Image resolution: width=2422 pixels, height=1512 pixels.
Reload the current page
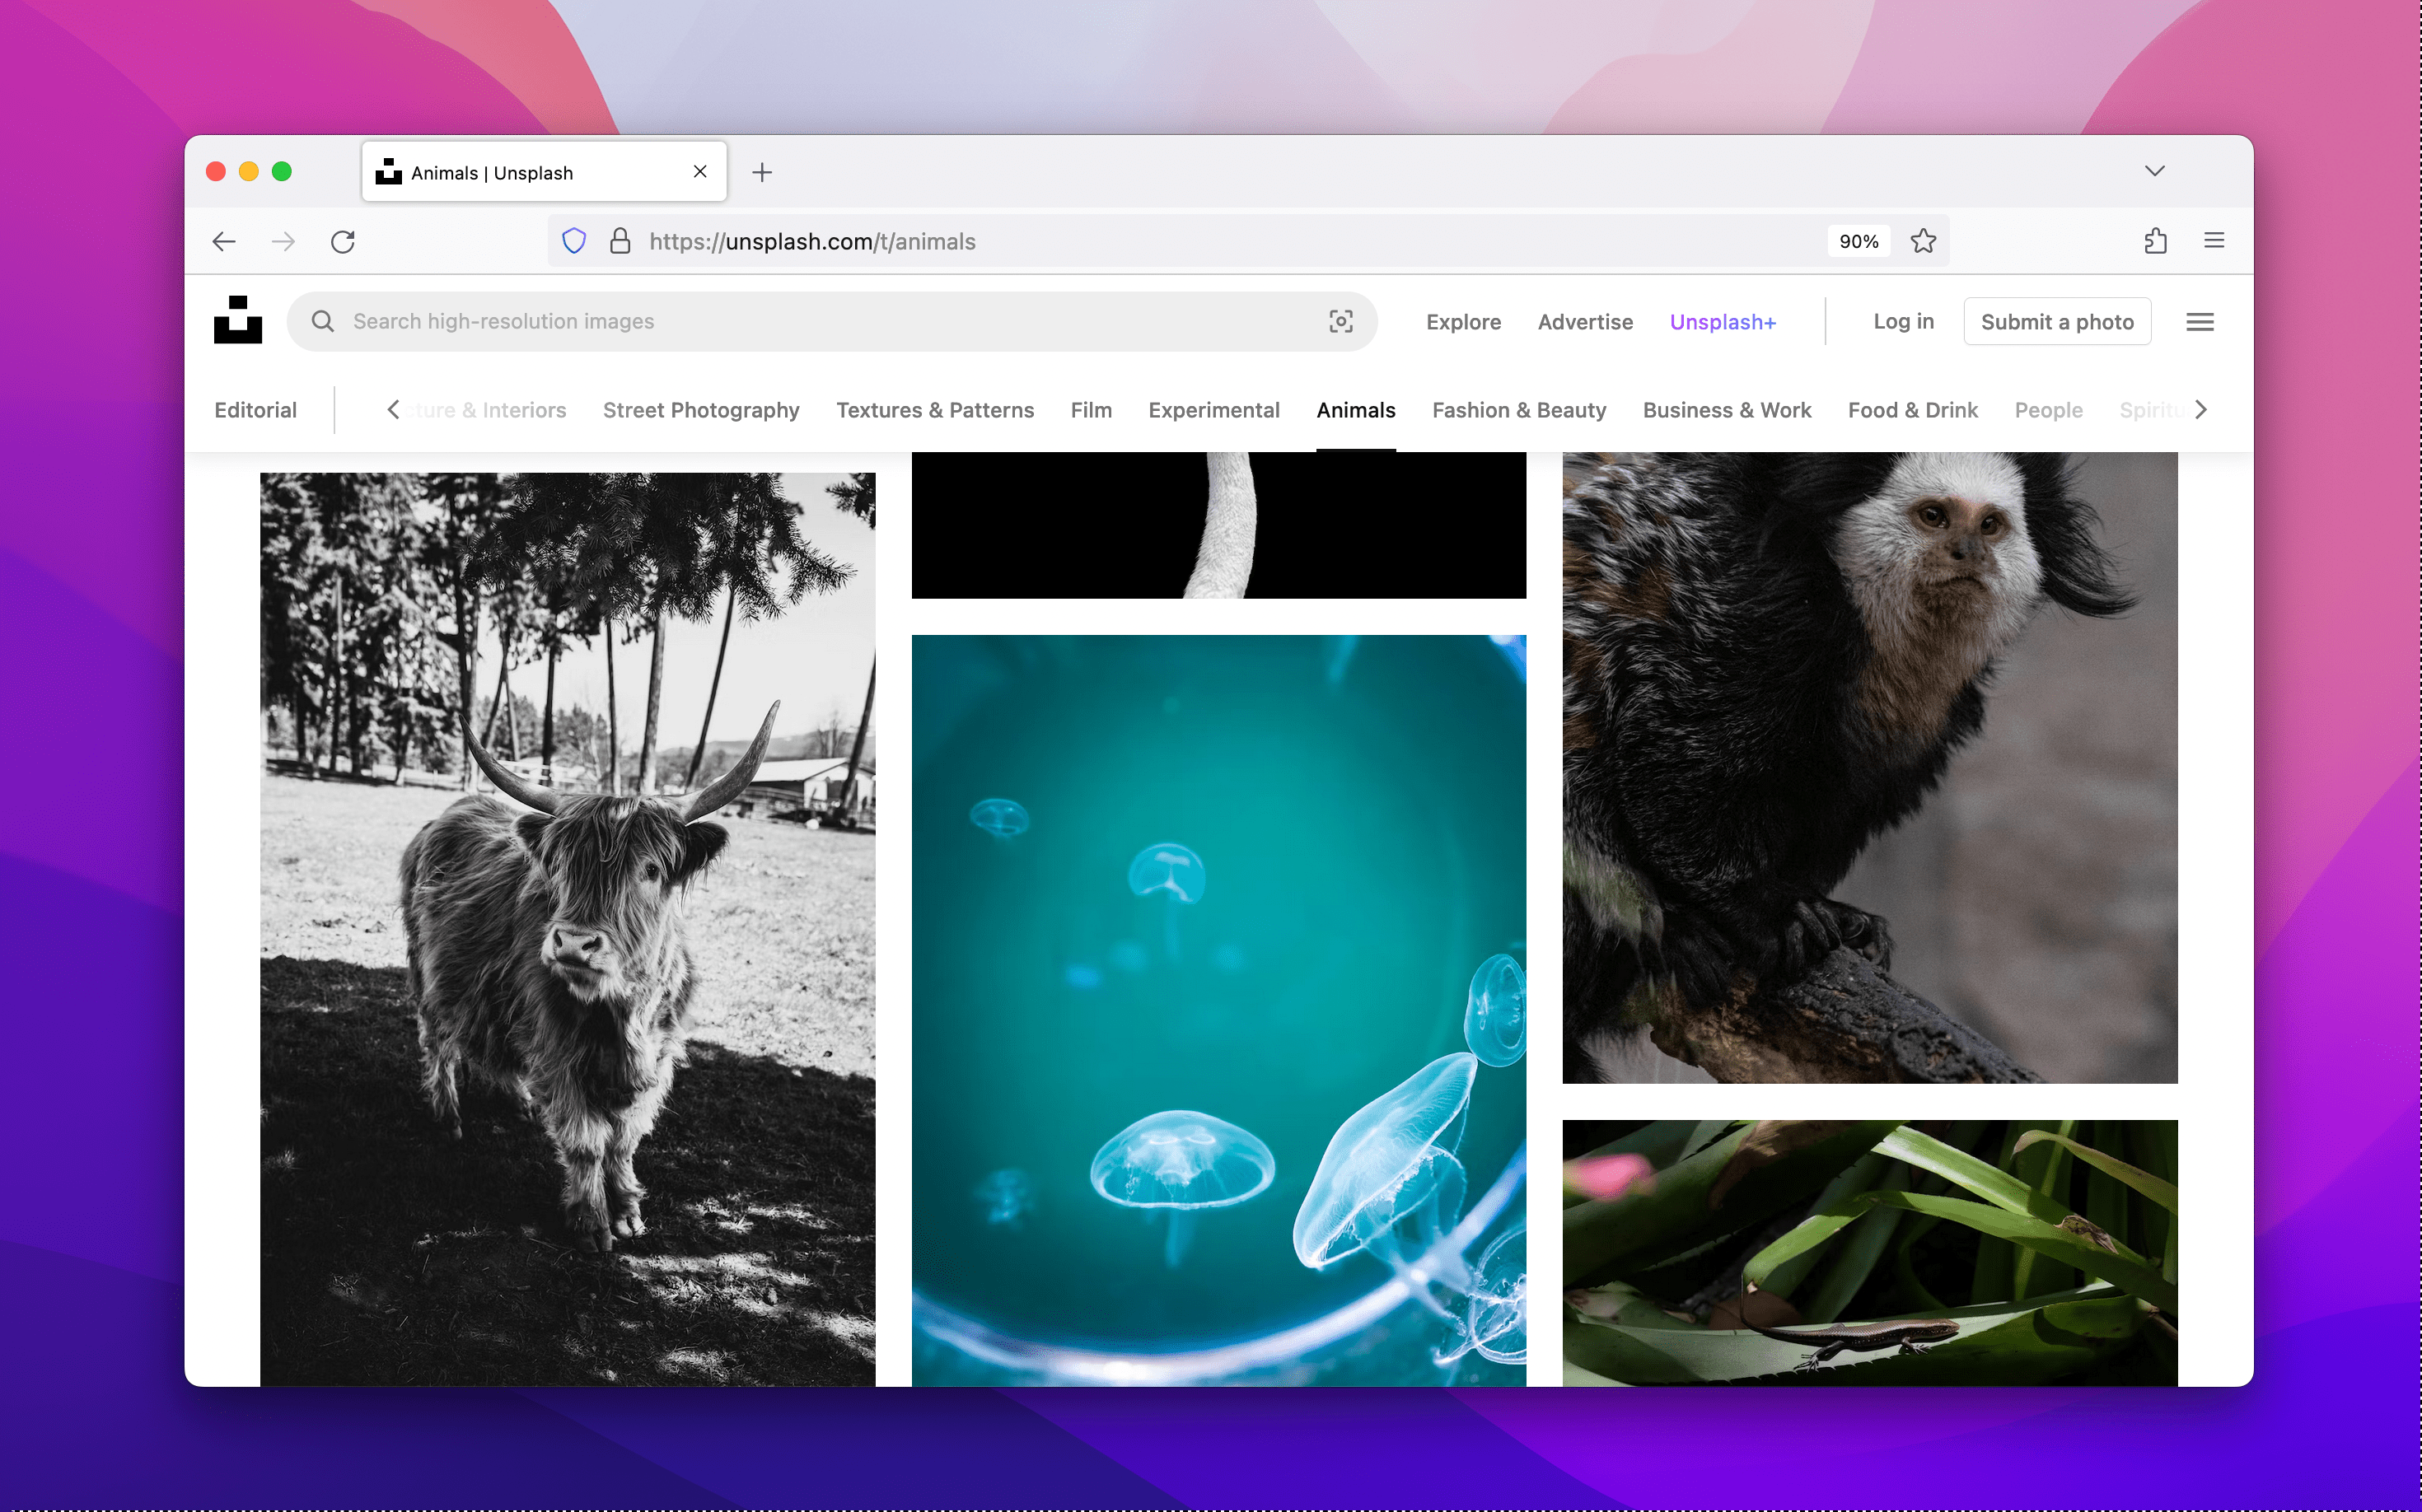click(x=344, y=241)
